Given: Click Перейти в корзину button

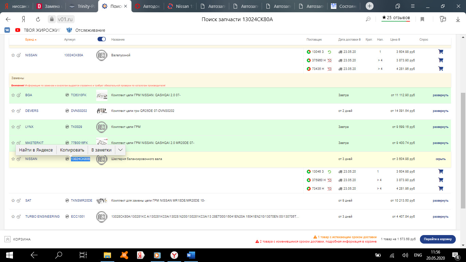Looking at the screenshot, I should tap(437, 239).
